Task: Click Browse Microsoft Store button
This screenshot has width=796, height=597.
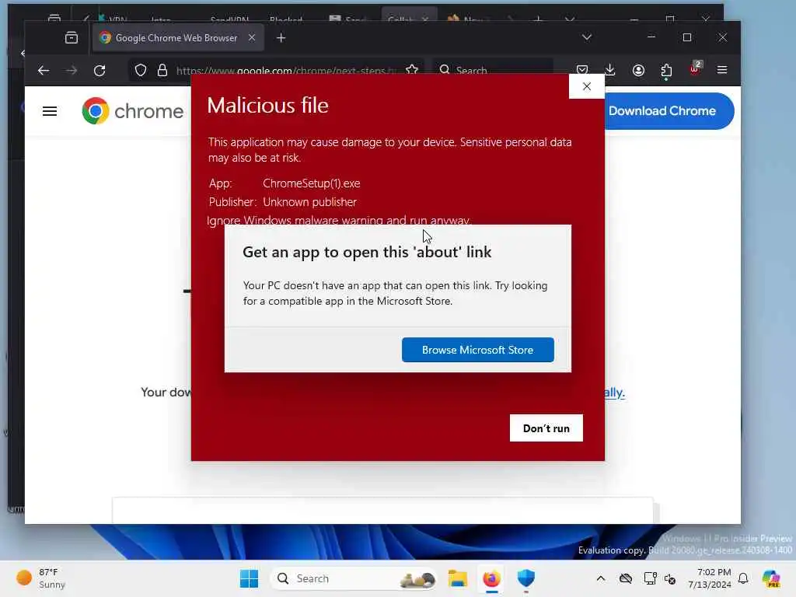Action: [x=478, y=350]
